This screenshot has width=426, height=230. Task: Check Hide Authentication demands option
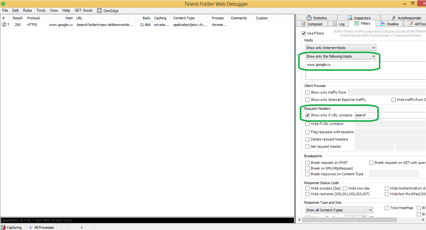pyautogui.click(x=387, y=188)
